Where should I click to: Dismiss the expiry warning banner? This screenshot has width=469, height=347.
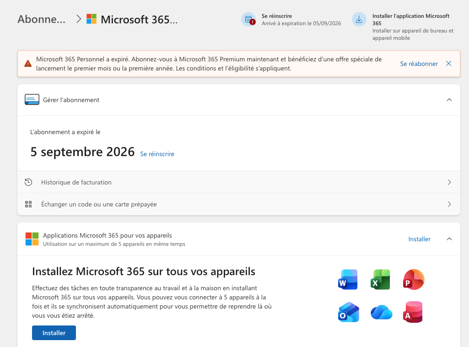pyautogui.click(x=449, y=64)
